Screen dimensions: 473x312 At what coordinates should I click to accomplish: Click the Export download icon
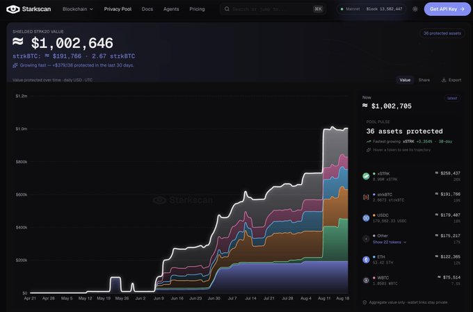coord(444,80)
